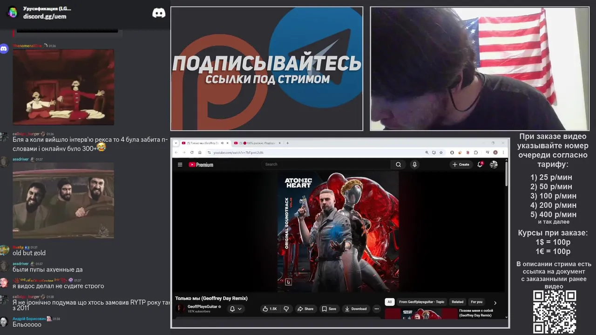Screen dimensions: 596x335
Task: Bookmark page with the star icon
Action: tap(441, 152)
